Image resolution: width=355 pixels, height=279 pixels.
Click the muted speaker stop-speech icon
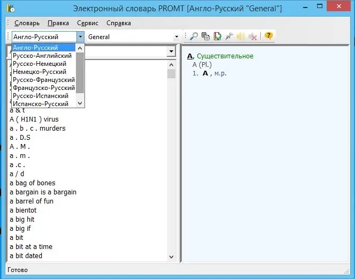pyautogui.click(x=253, y=36)
